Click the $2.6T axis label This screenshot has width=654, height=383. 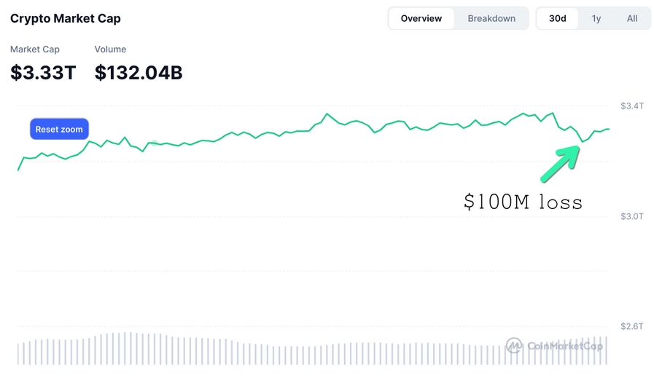(x=632, y=326)
